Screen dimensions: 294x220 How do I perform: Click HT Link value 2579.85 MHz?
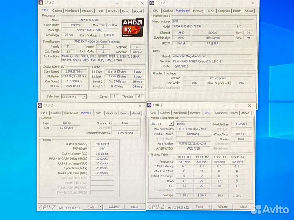(x=74, y=86)
